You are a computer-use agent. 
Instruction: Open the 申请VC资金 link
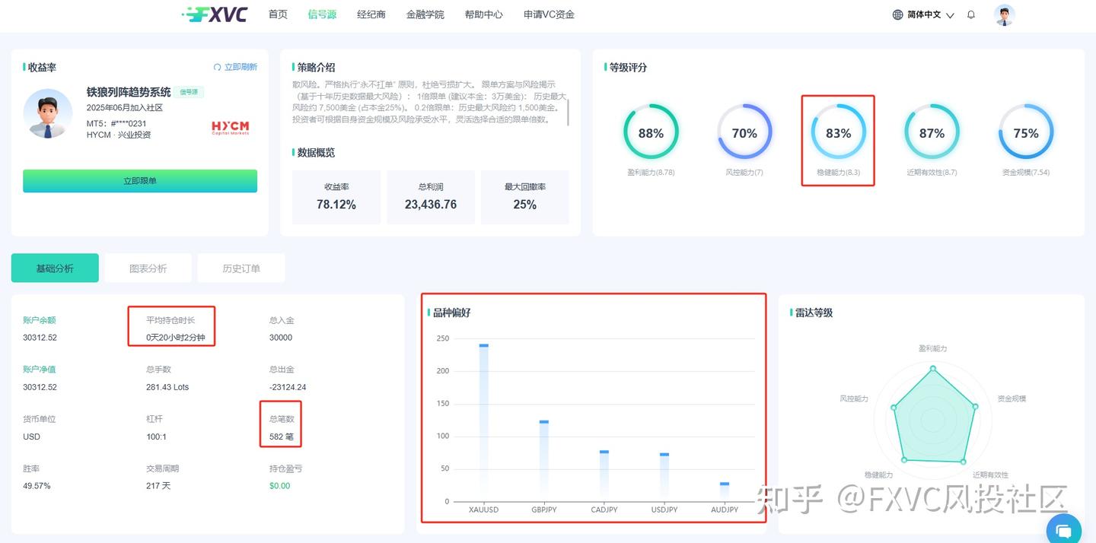(x=550, y=14)
